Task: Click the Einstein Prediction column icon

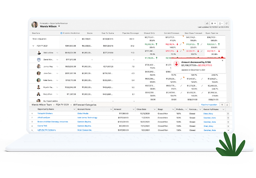Action: click(61, 33)
